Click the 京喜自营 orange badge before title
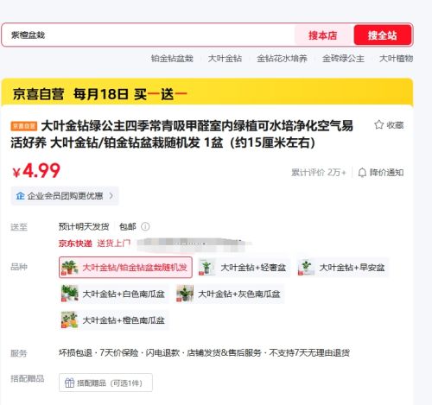Image resolution: width=432 pixels, height=405 pixels. pos(24,126)
